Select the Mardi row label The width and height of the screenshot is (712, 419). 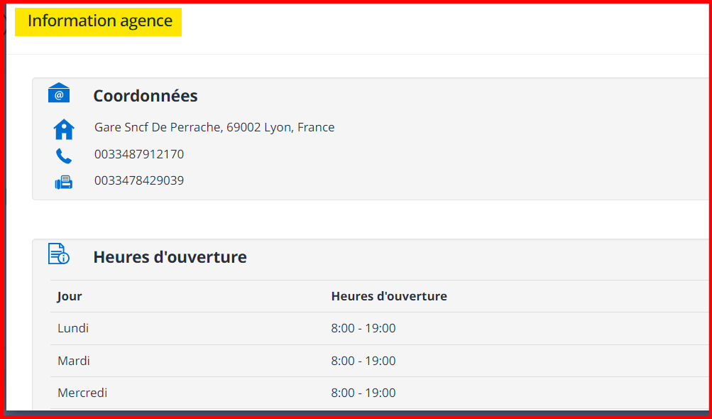pos(74,361)
